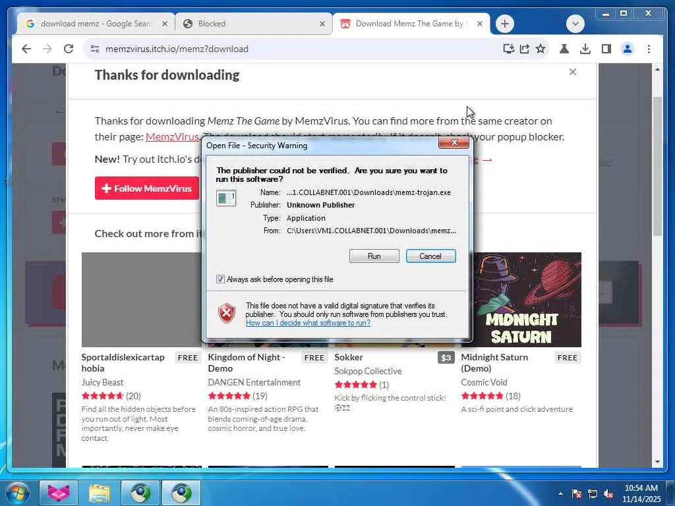
Task: Open the pink cat app in taskbar
Action: pos(59,493)
